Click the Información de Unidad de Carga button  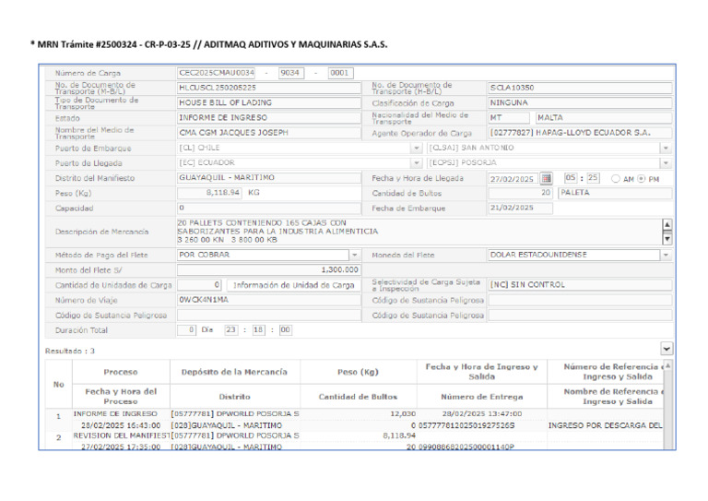tap(293, 285)
